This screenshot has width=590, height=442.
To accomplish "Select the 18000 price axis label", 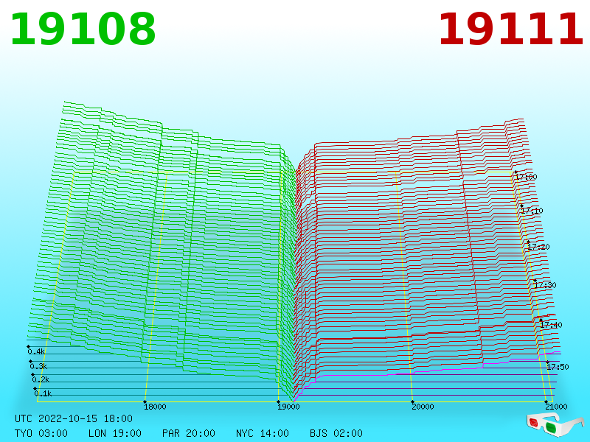I will [155, 407].
